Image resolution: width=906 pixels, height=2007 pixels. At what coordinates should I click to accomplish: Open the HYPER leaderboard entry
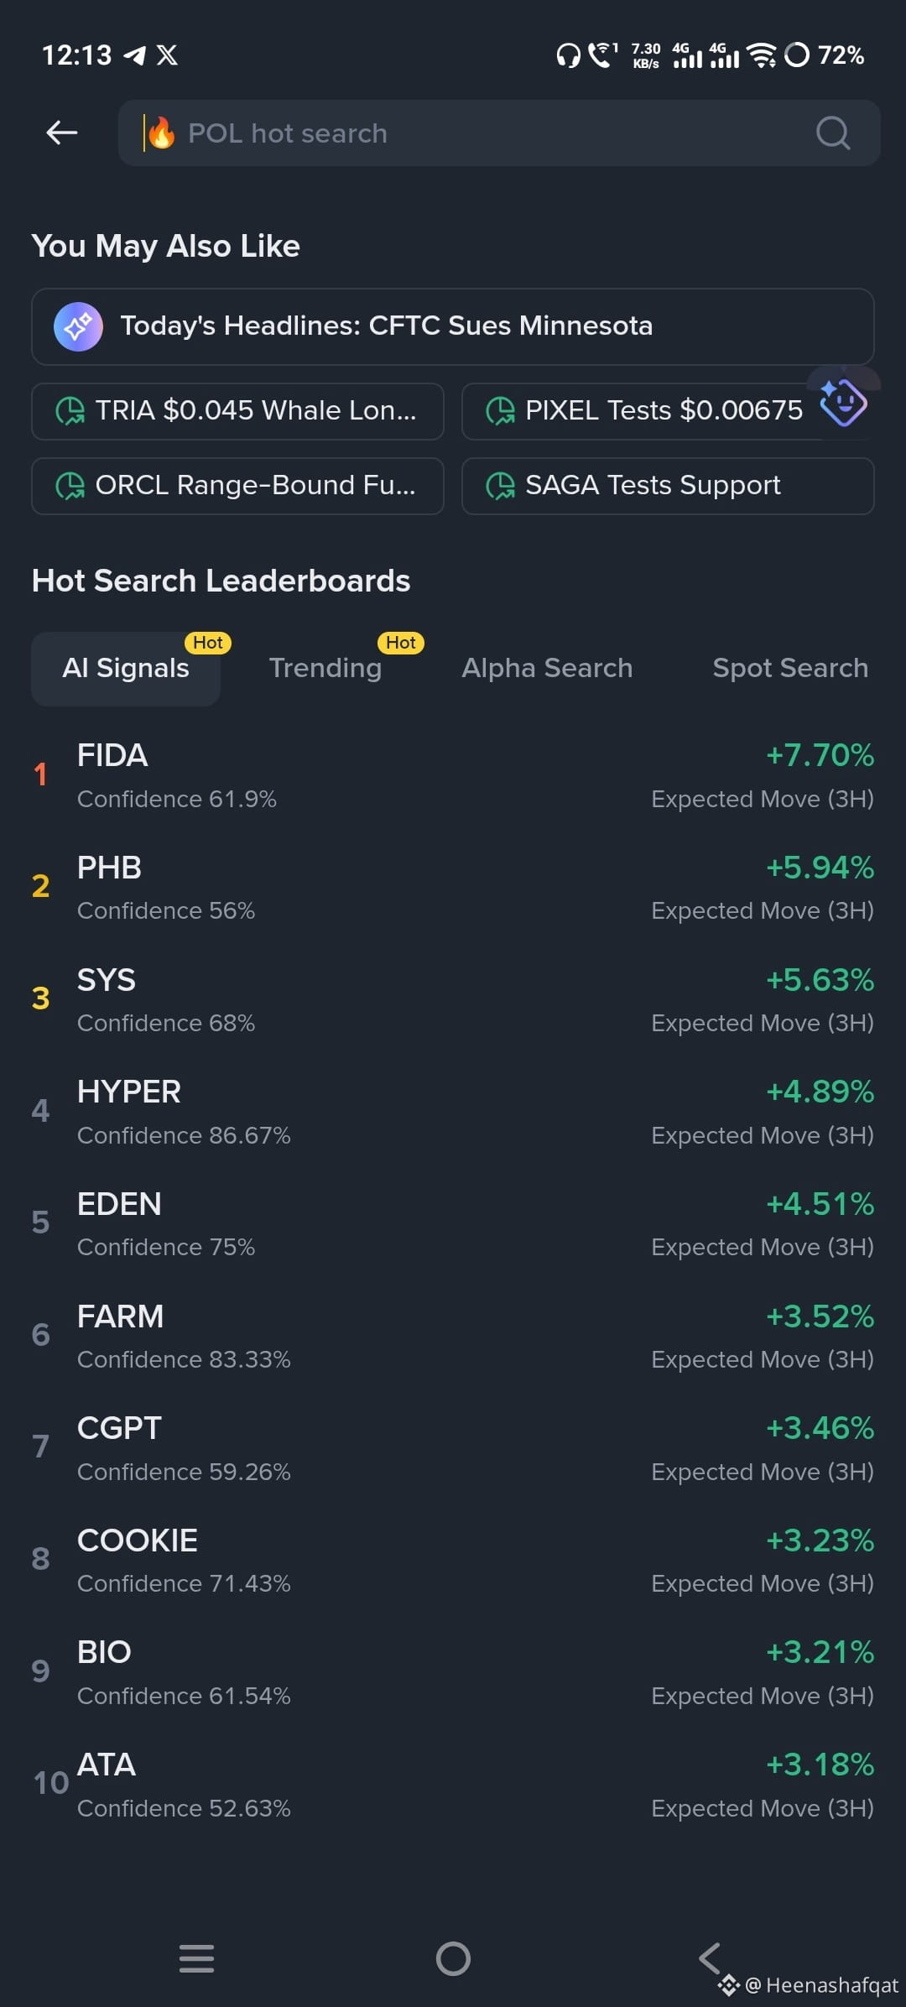pyautogui.click(x=453, y=1112)
